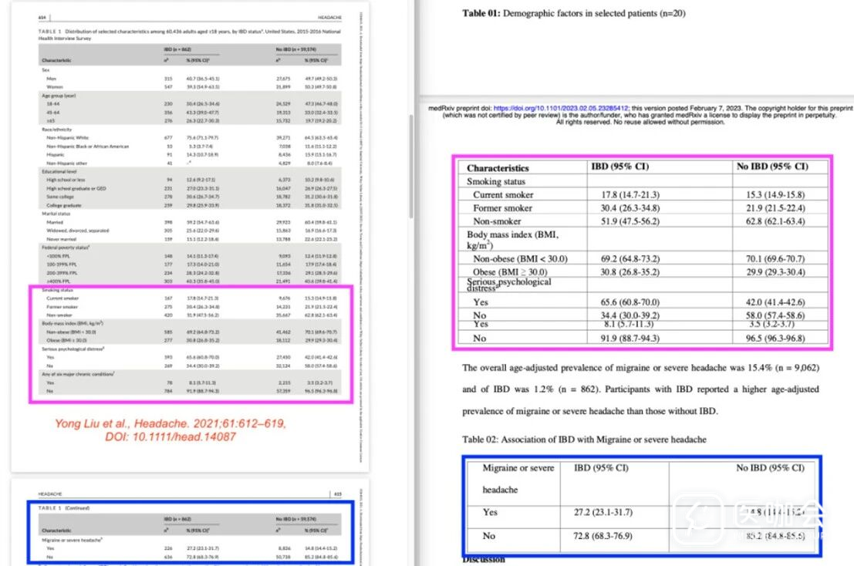The image size is (854, 566).
Task: Click the 'Former smoker' row label in right table
Action: 502,208
